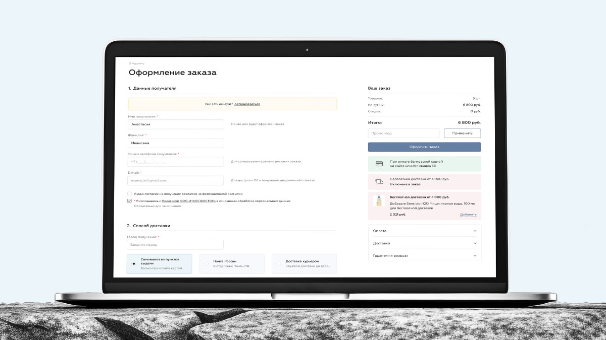This screenshot has width=606, height=340.
Task: Open the Гарантия и возврат accordion
Action: pyautogui.click(x=424, y=255)
